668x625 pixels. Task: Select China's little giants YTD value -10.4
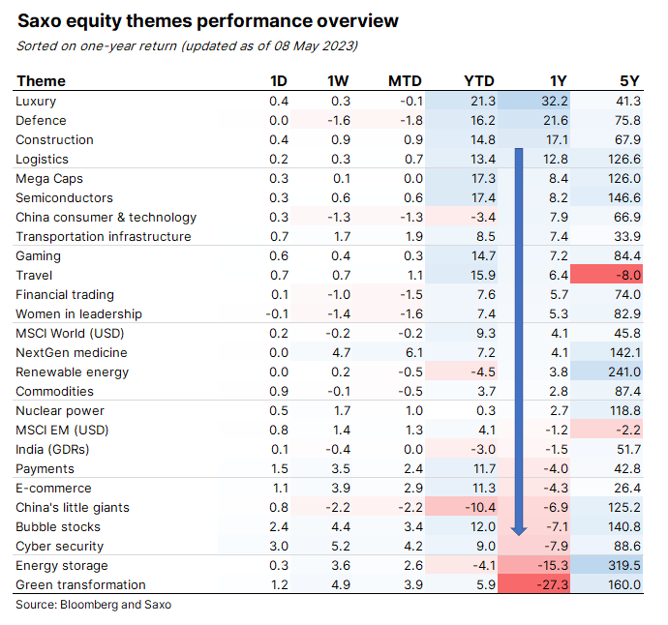pyautogui.click(x=480, y=508)
